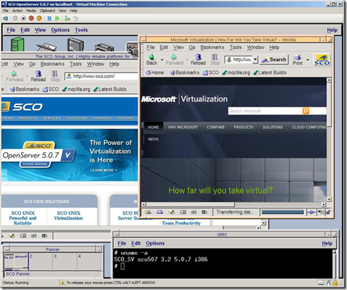The image size is (347, 290).
Task: Switch to workspace 3 in Panner
Action: (64, 262)
